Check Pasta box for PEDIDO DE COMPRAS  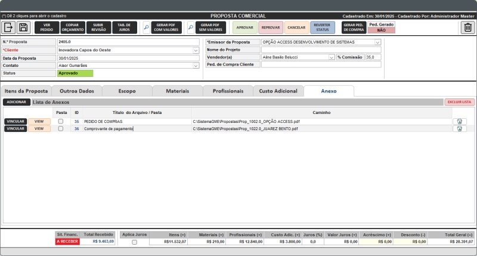click(x=61, y=121)
